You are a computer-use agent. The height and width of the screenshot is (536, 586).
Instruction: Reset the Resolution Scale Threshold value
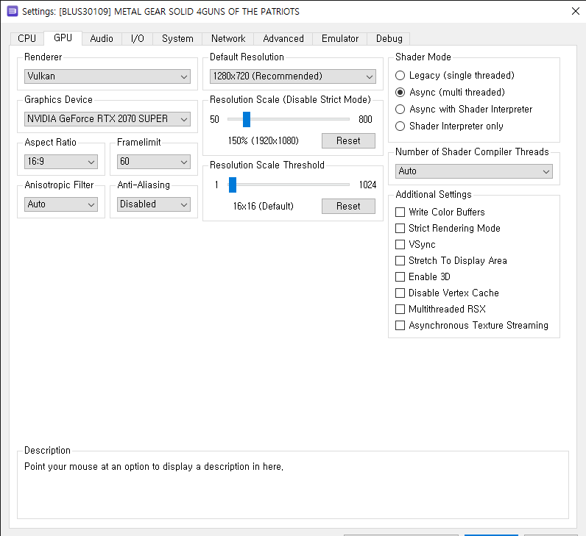tap(348, 206)
